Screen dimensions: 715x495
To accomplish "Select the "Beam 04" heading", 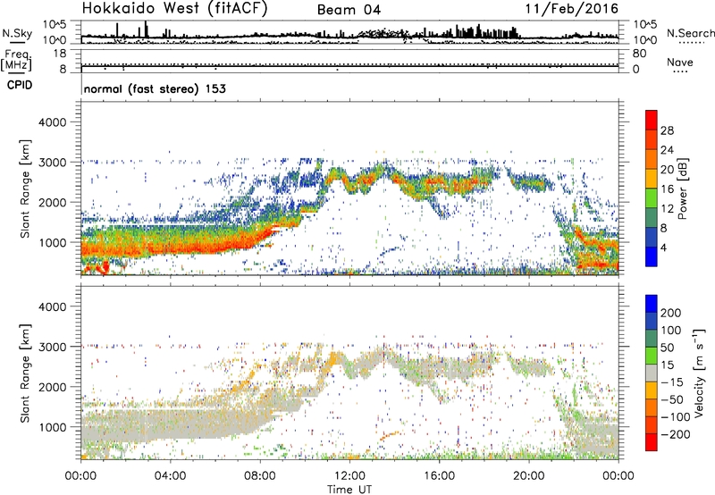I will click(x=349, y=10).
